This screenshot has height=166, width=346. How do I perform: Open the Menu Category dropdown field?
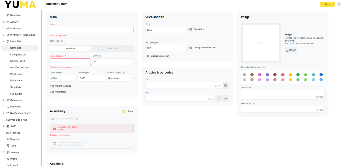click(70, 62)
